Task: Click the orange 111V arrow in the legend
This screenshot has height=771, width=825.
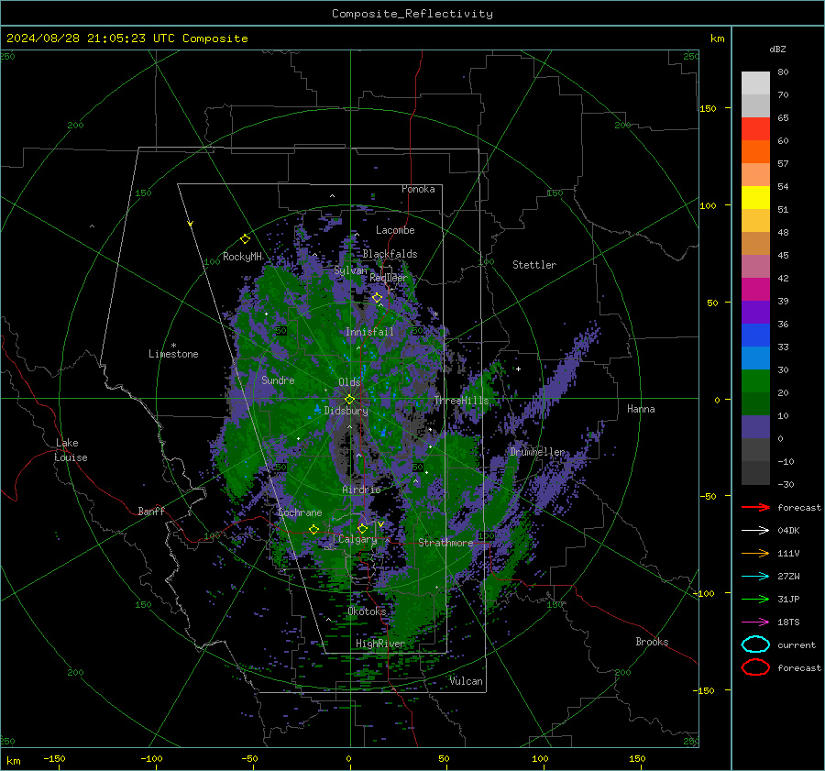Action: tap(755, 553)
